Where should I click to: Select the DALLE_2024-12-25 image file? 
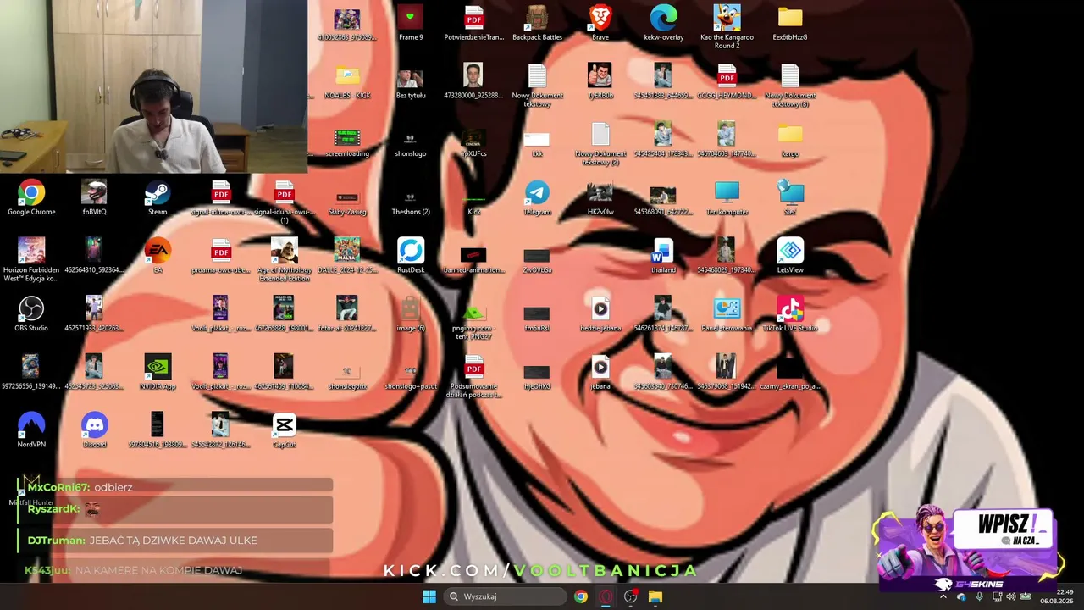347,256
